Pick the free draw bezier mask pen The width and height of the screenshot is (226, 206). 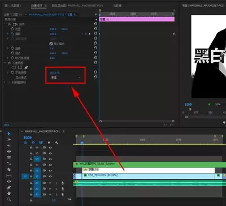tap(26, 67)
